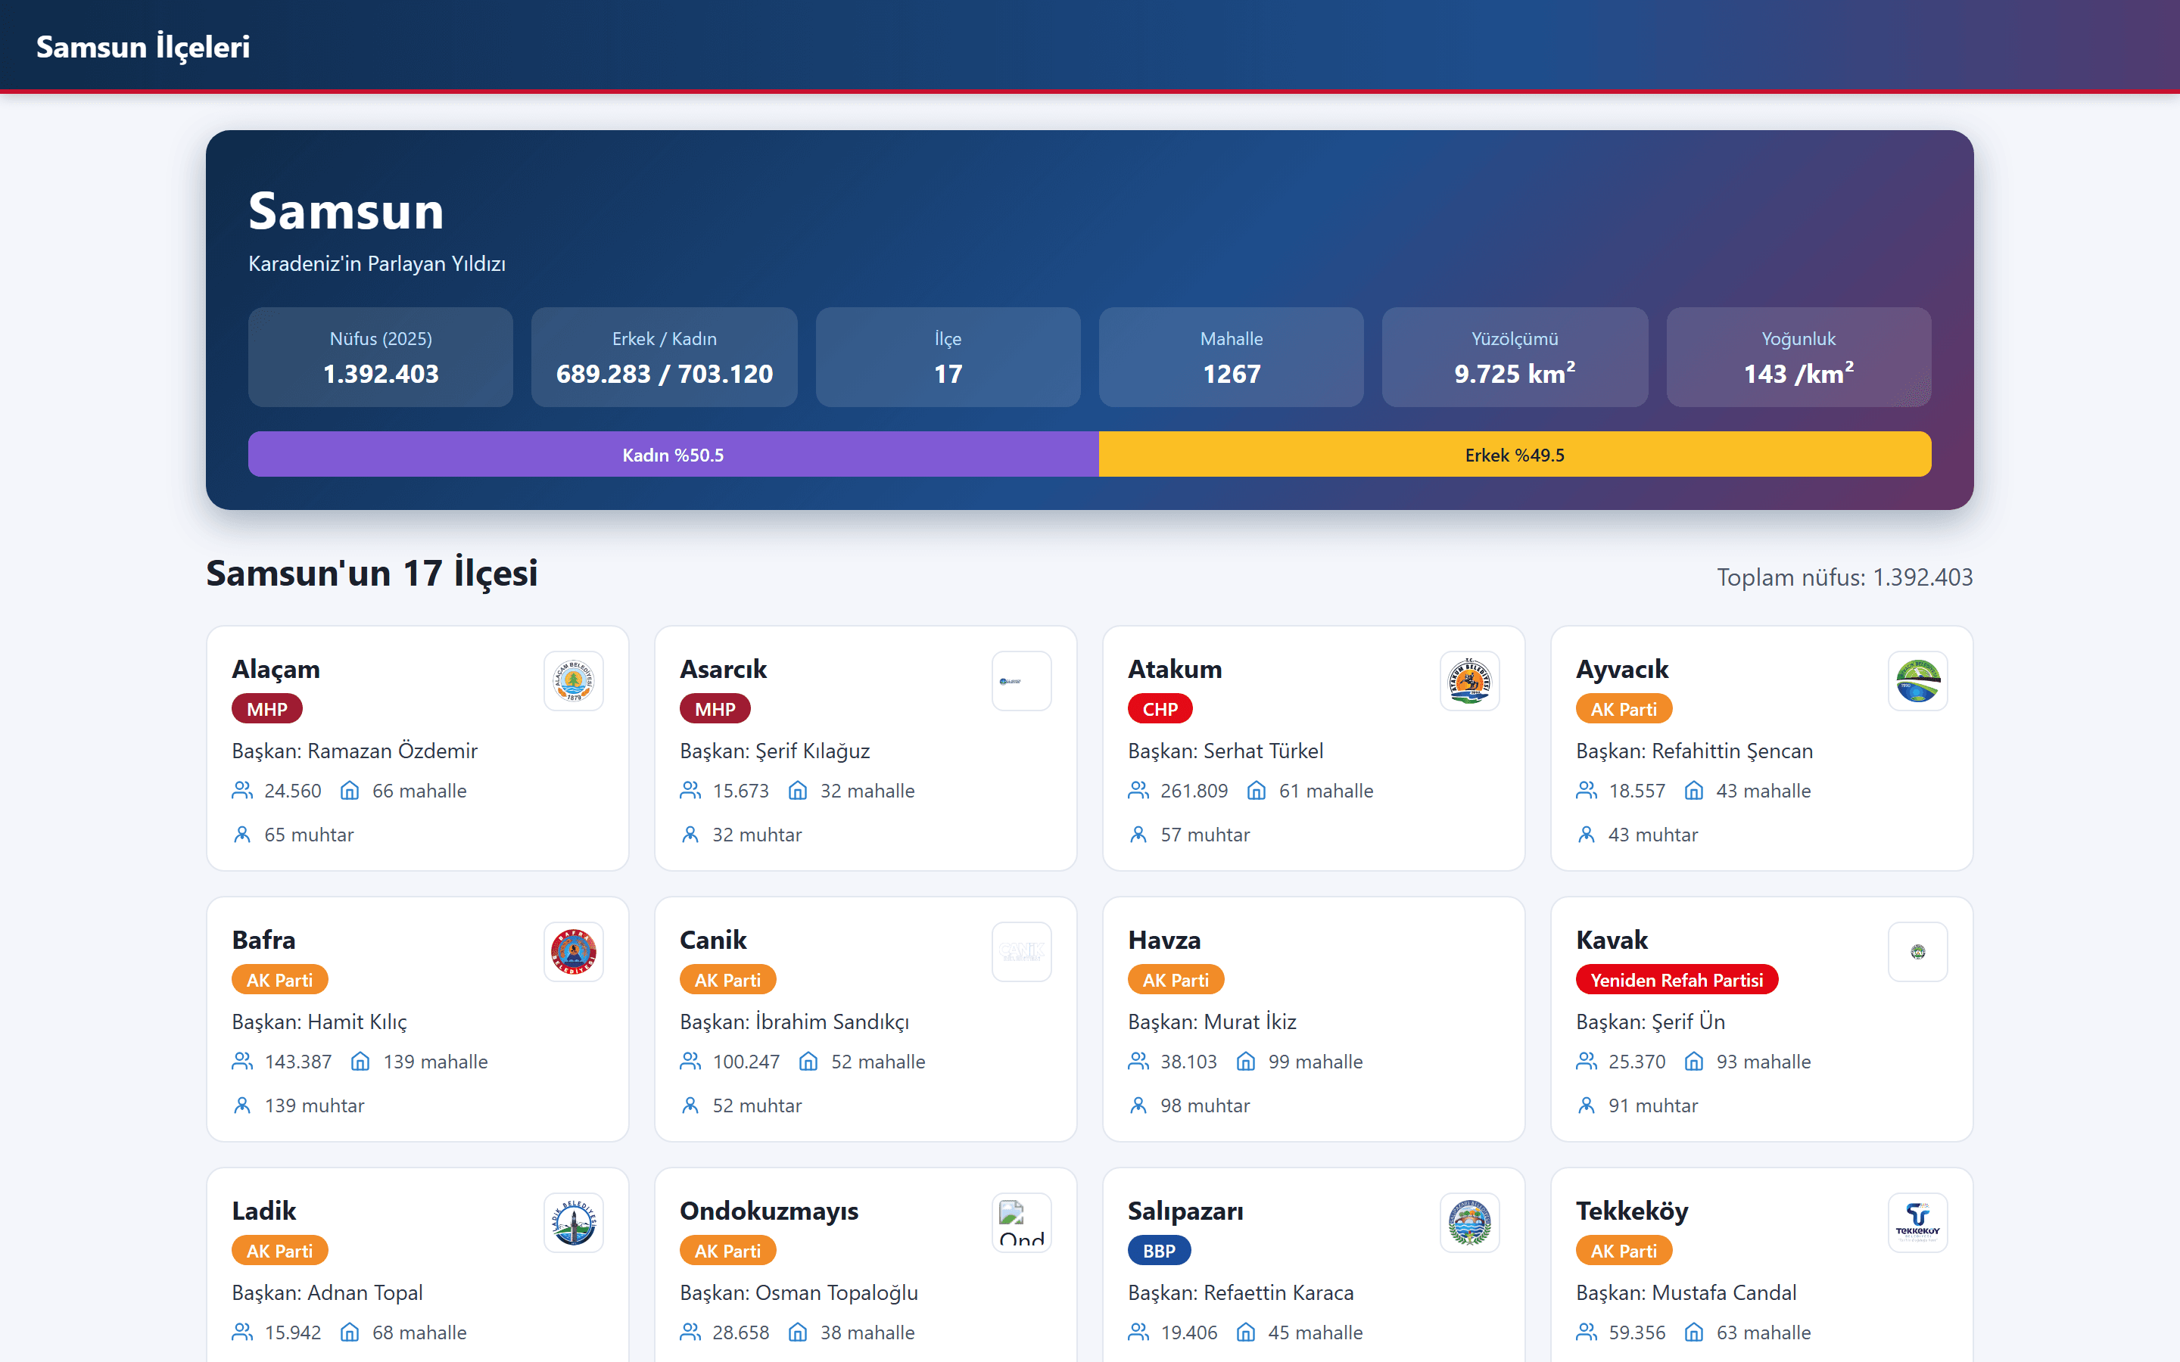
Task: Open the Havza district card title
Action: (1164, 941)
